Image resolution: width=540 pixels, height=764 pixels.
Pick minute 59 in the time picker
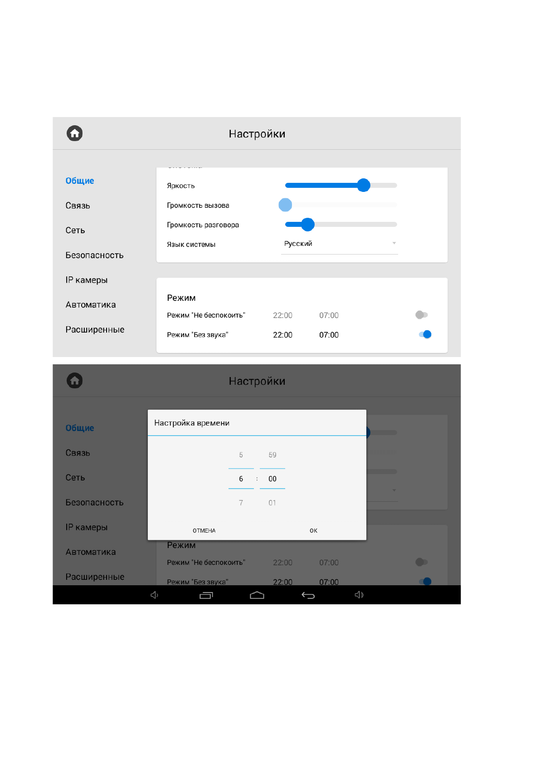(x=272, y=455)
